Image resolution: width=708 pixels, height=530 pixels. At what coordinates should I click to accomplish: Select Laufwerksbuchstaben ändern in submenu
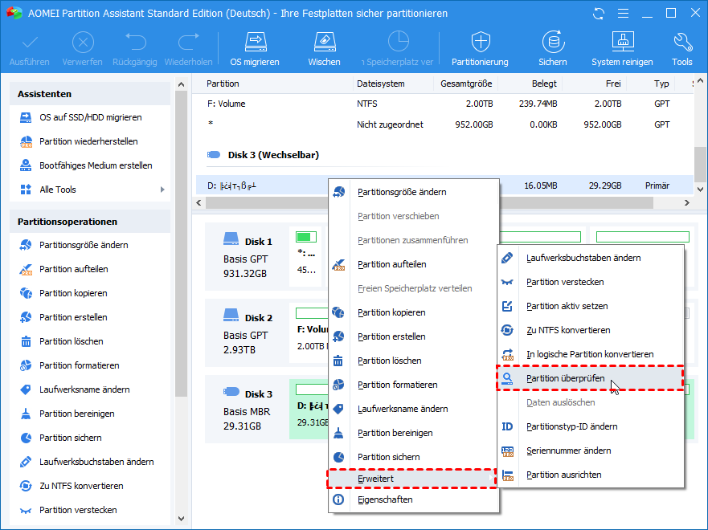coord(591,258)
